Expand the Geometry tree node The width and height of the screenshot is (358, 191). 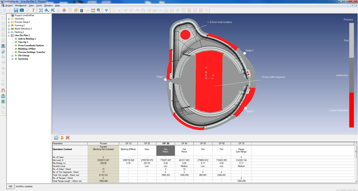coord(9,19)
